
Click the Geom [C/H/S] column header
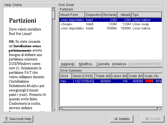83,76
